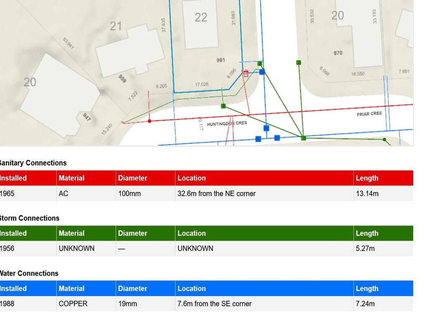Image resolution: width=423 pixels, height=317 pixels.
Task: Click the Diameter header in the Storm Connections table
Action: (x=133, y=233)
